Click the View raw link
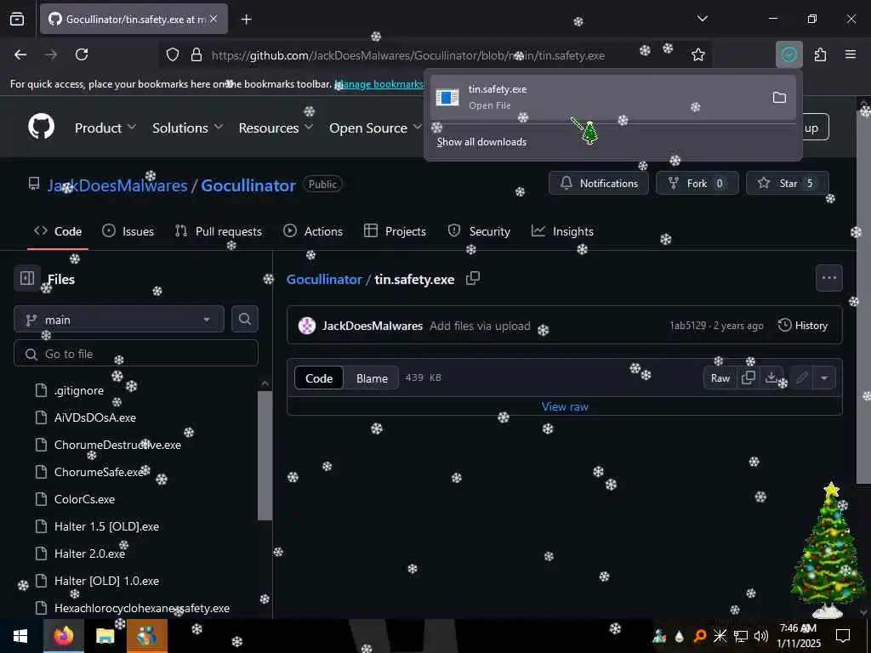The height and width of the screenshot is (653, 871). coord(565,406)
